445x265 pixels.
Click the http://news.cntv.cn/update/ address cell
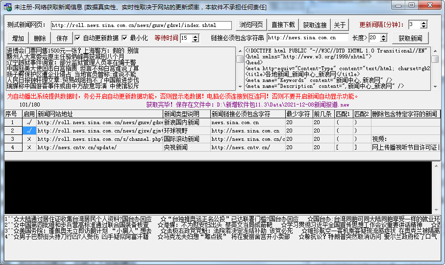click(99, 147)
